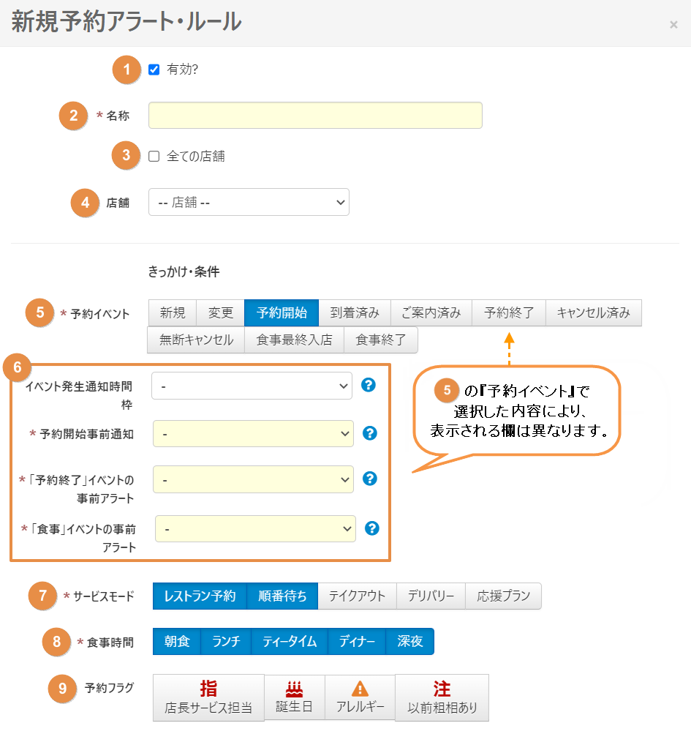This screenshot has height=734, width=691.
Task: Select the 店長サービス担当 flag
Action: pos(208,697)
